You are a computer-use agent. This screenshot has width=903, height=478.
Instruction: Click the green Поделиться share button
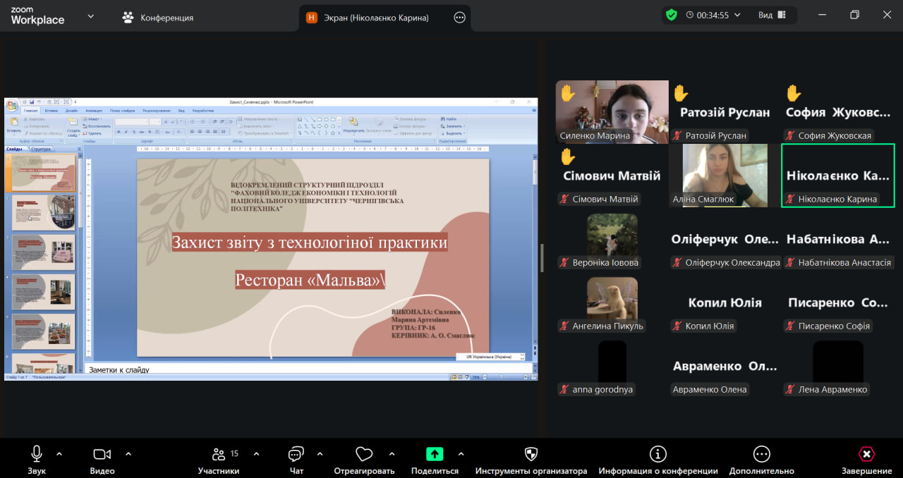pos(435,454)
